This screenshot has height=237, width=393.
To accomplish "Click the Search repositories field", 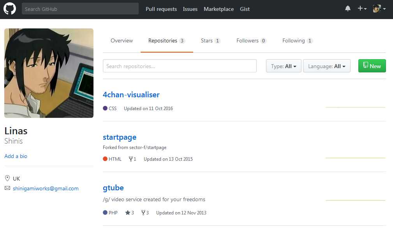I will pyautogui.click(x=180, y=66).
